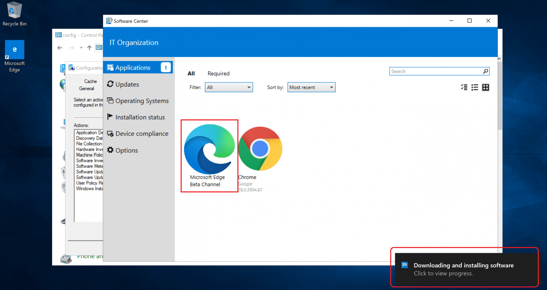Select Cache tab in Configuration Manager
This screenshot has height=290, width=547.
pos(91,81)
